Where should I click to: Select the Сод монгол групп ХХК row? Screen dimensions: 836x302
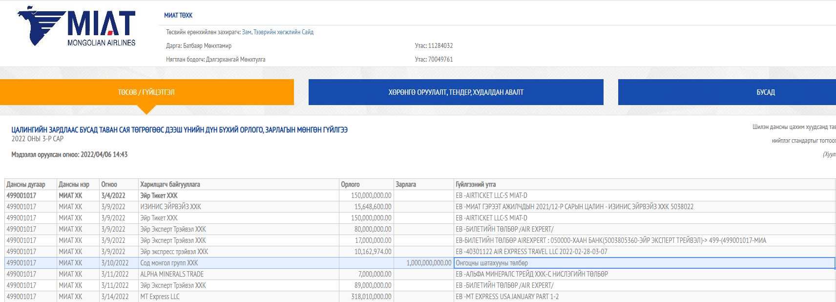point(169,263)
